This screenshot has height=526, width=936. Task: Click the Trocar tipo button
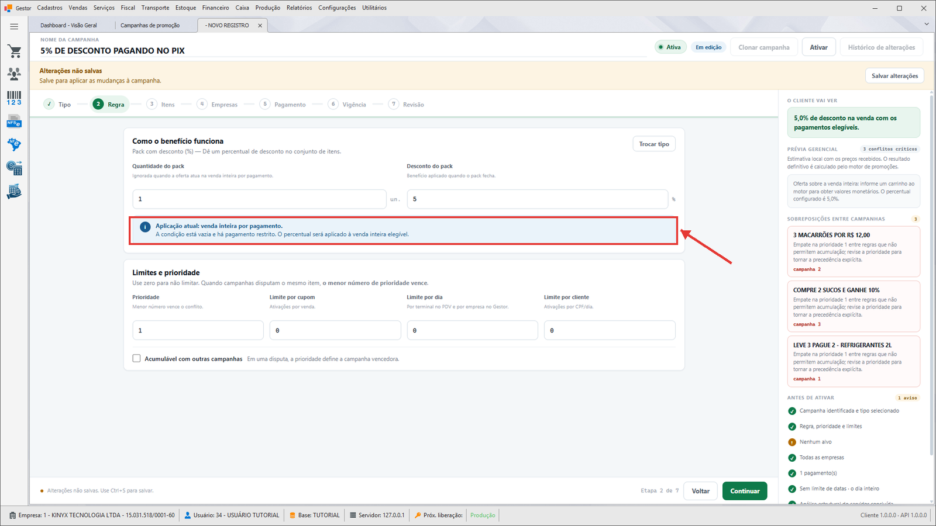(x=654, y=144)
